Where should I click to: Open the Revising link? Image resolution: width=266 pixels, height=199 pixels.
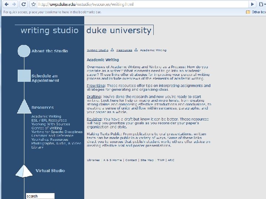(x=94, y=119)
